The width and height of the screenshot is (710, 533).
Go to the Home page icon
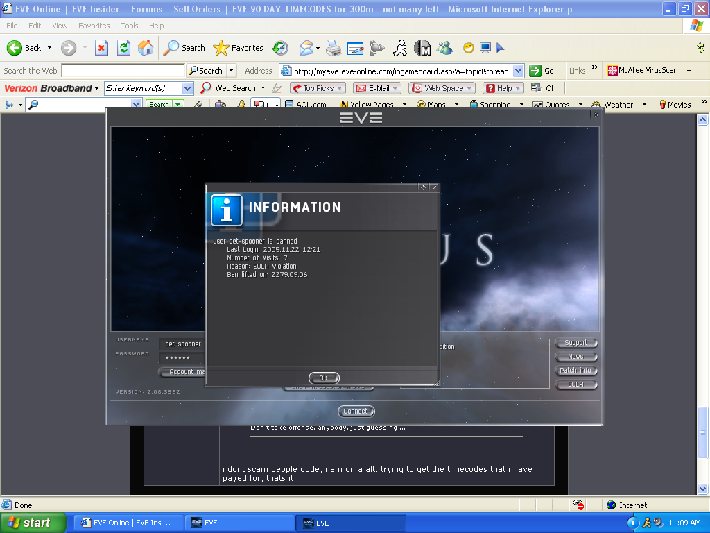point(146,48)
